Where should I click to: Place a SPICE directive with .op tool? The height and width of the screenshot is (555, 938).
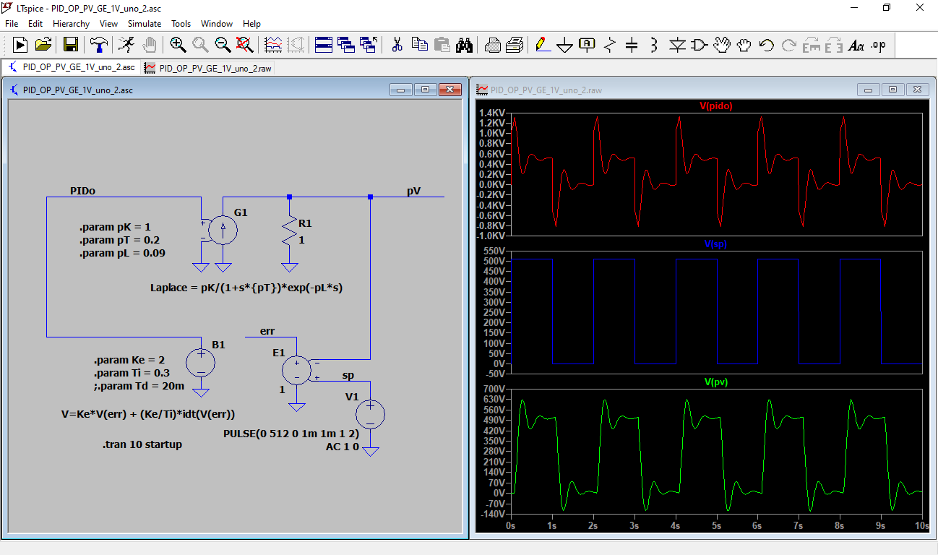point(878,45)
